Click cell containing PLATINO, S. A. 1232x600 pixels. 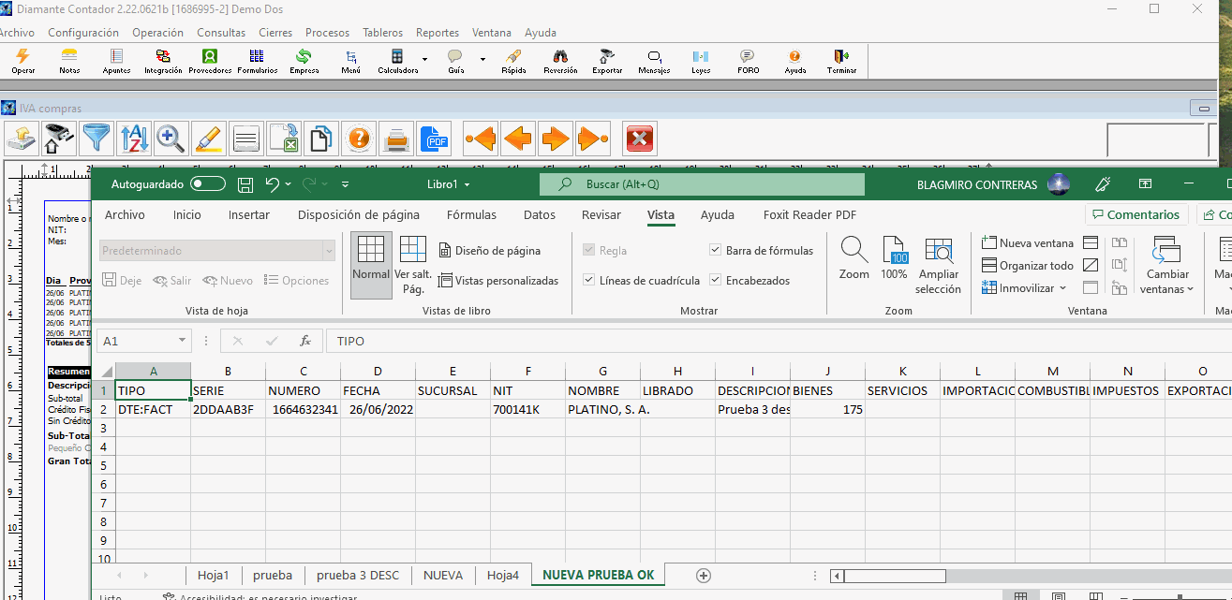(603, 409)
